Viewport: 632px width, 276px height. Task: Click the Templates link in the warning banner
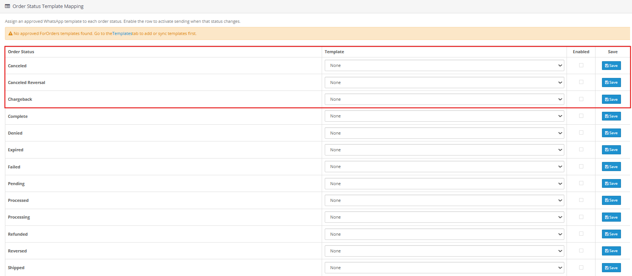(122, 33)
